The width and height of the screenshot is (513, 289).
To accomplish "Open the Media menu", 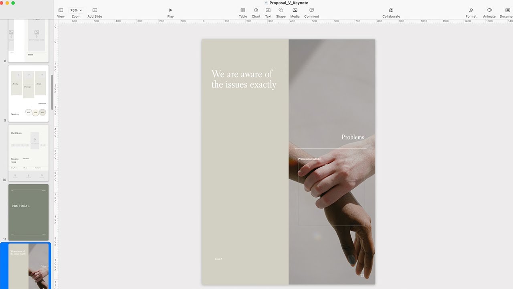I will [x=295, y=10].
